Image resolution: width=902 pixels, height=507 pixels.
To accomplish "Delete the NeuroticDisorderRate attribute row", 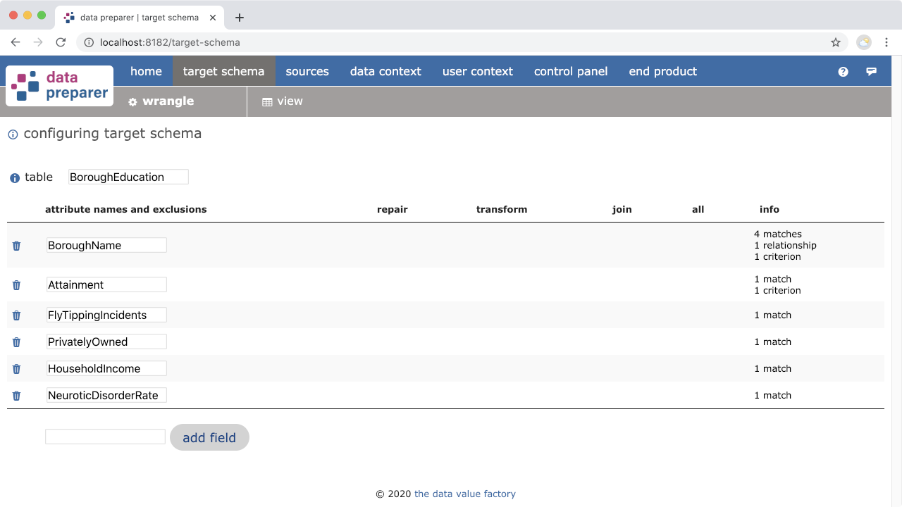I will [x=16, y=396].
